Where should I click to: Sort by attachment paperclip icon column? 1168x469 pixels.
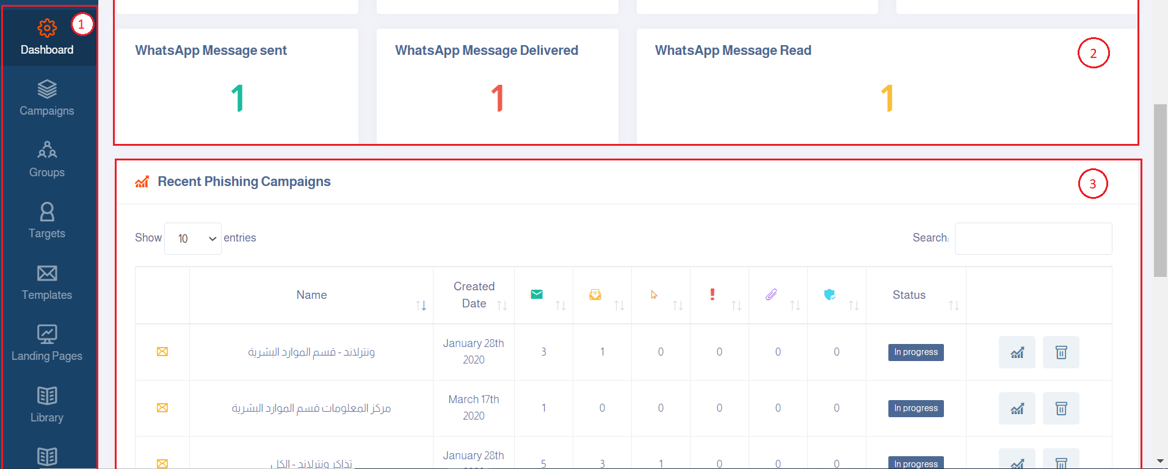778,295
